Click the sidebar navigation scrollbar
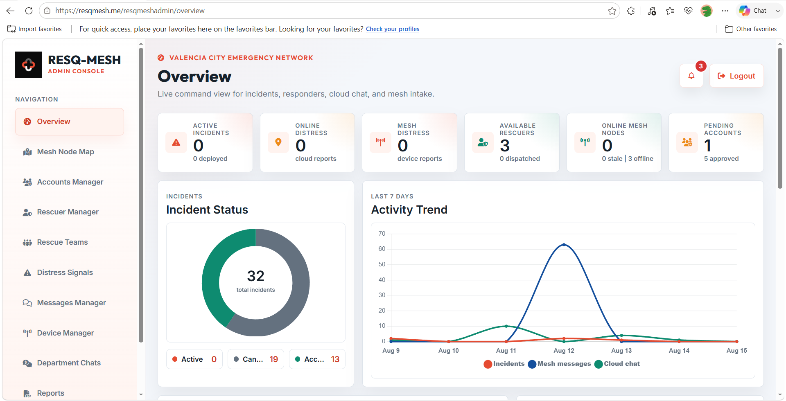Screen dimensions: 786x401 (x=141, y=195)
